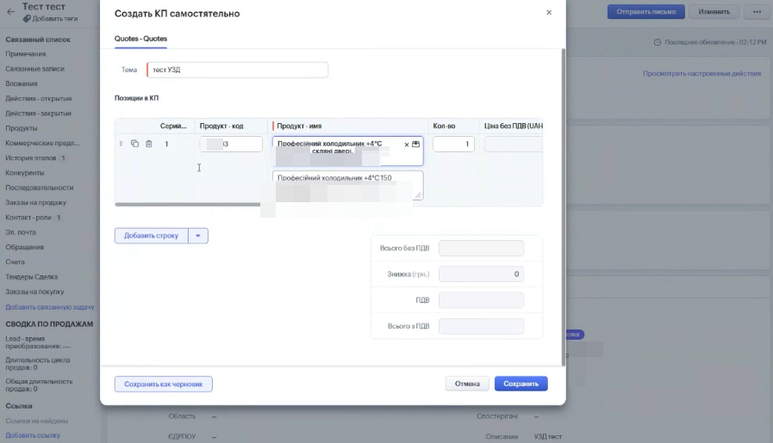Image resolution: width=773 pixels, height=443 pixels.
Task: Open Последовательности in sidebar
Action: (x=40, y=188)
